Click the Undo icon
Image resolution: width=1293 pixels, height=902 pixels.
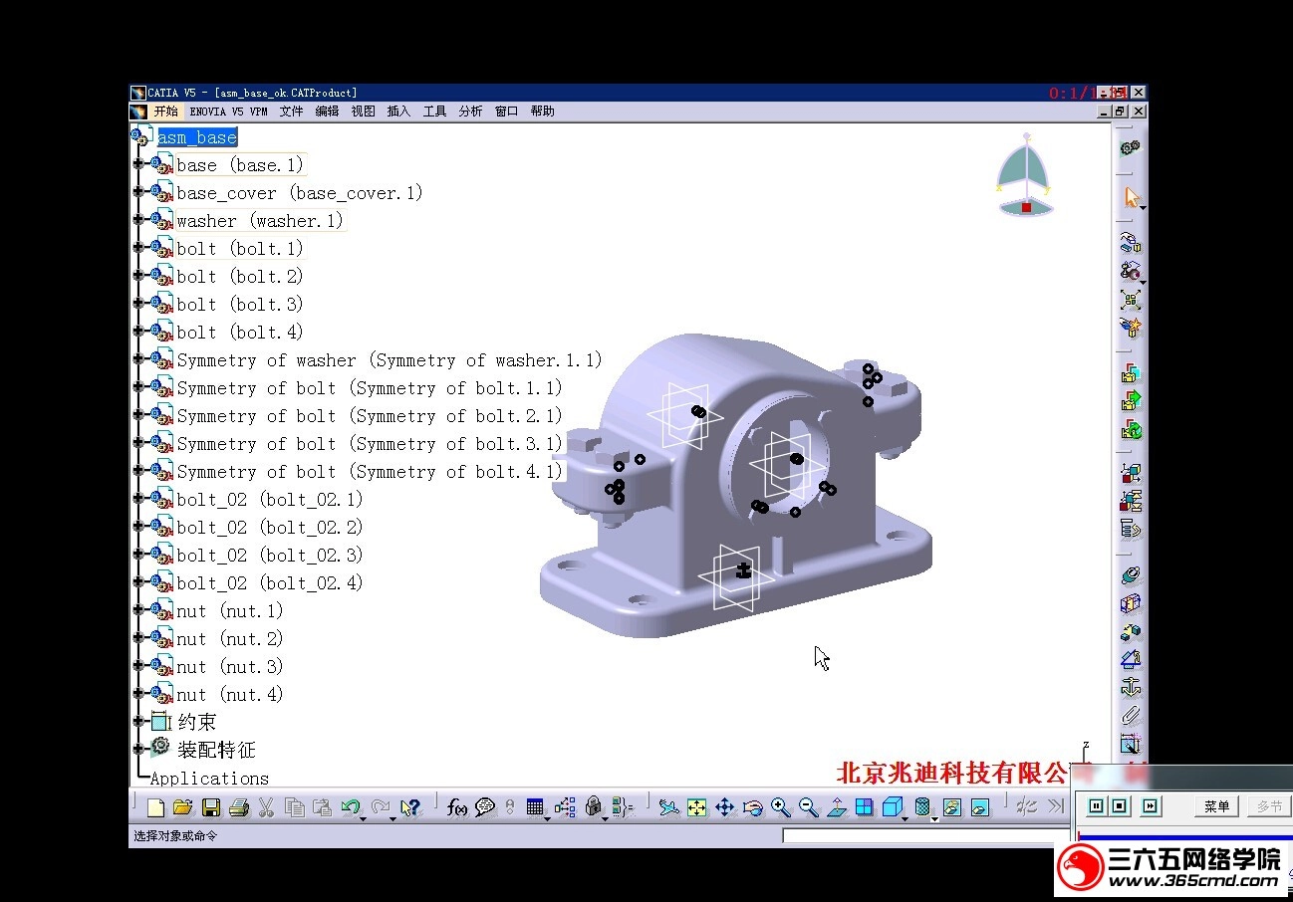[x=350, y=807]
